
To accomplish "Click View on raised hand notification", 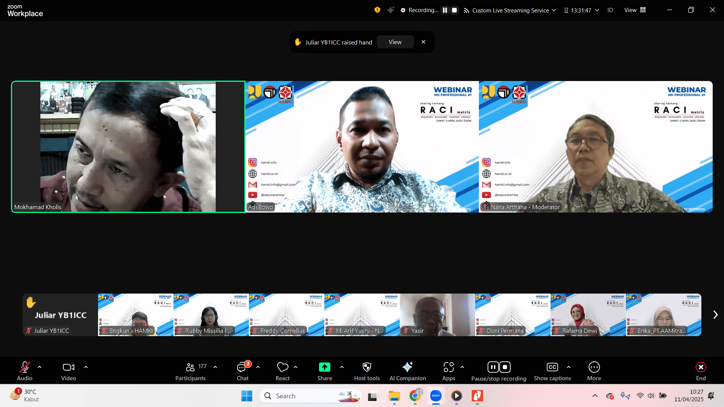I will 395,42.
